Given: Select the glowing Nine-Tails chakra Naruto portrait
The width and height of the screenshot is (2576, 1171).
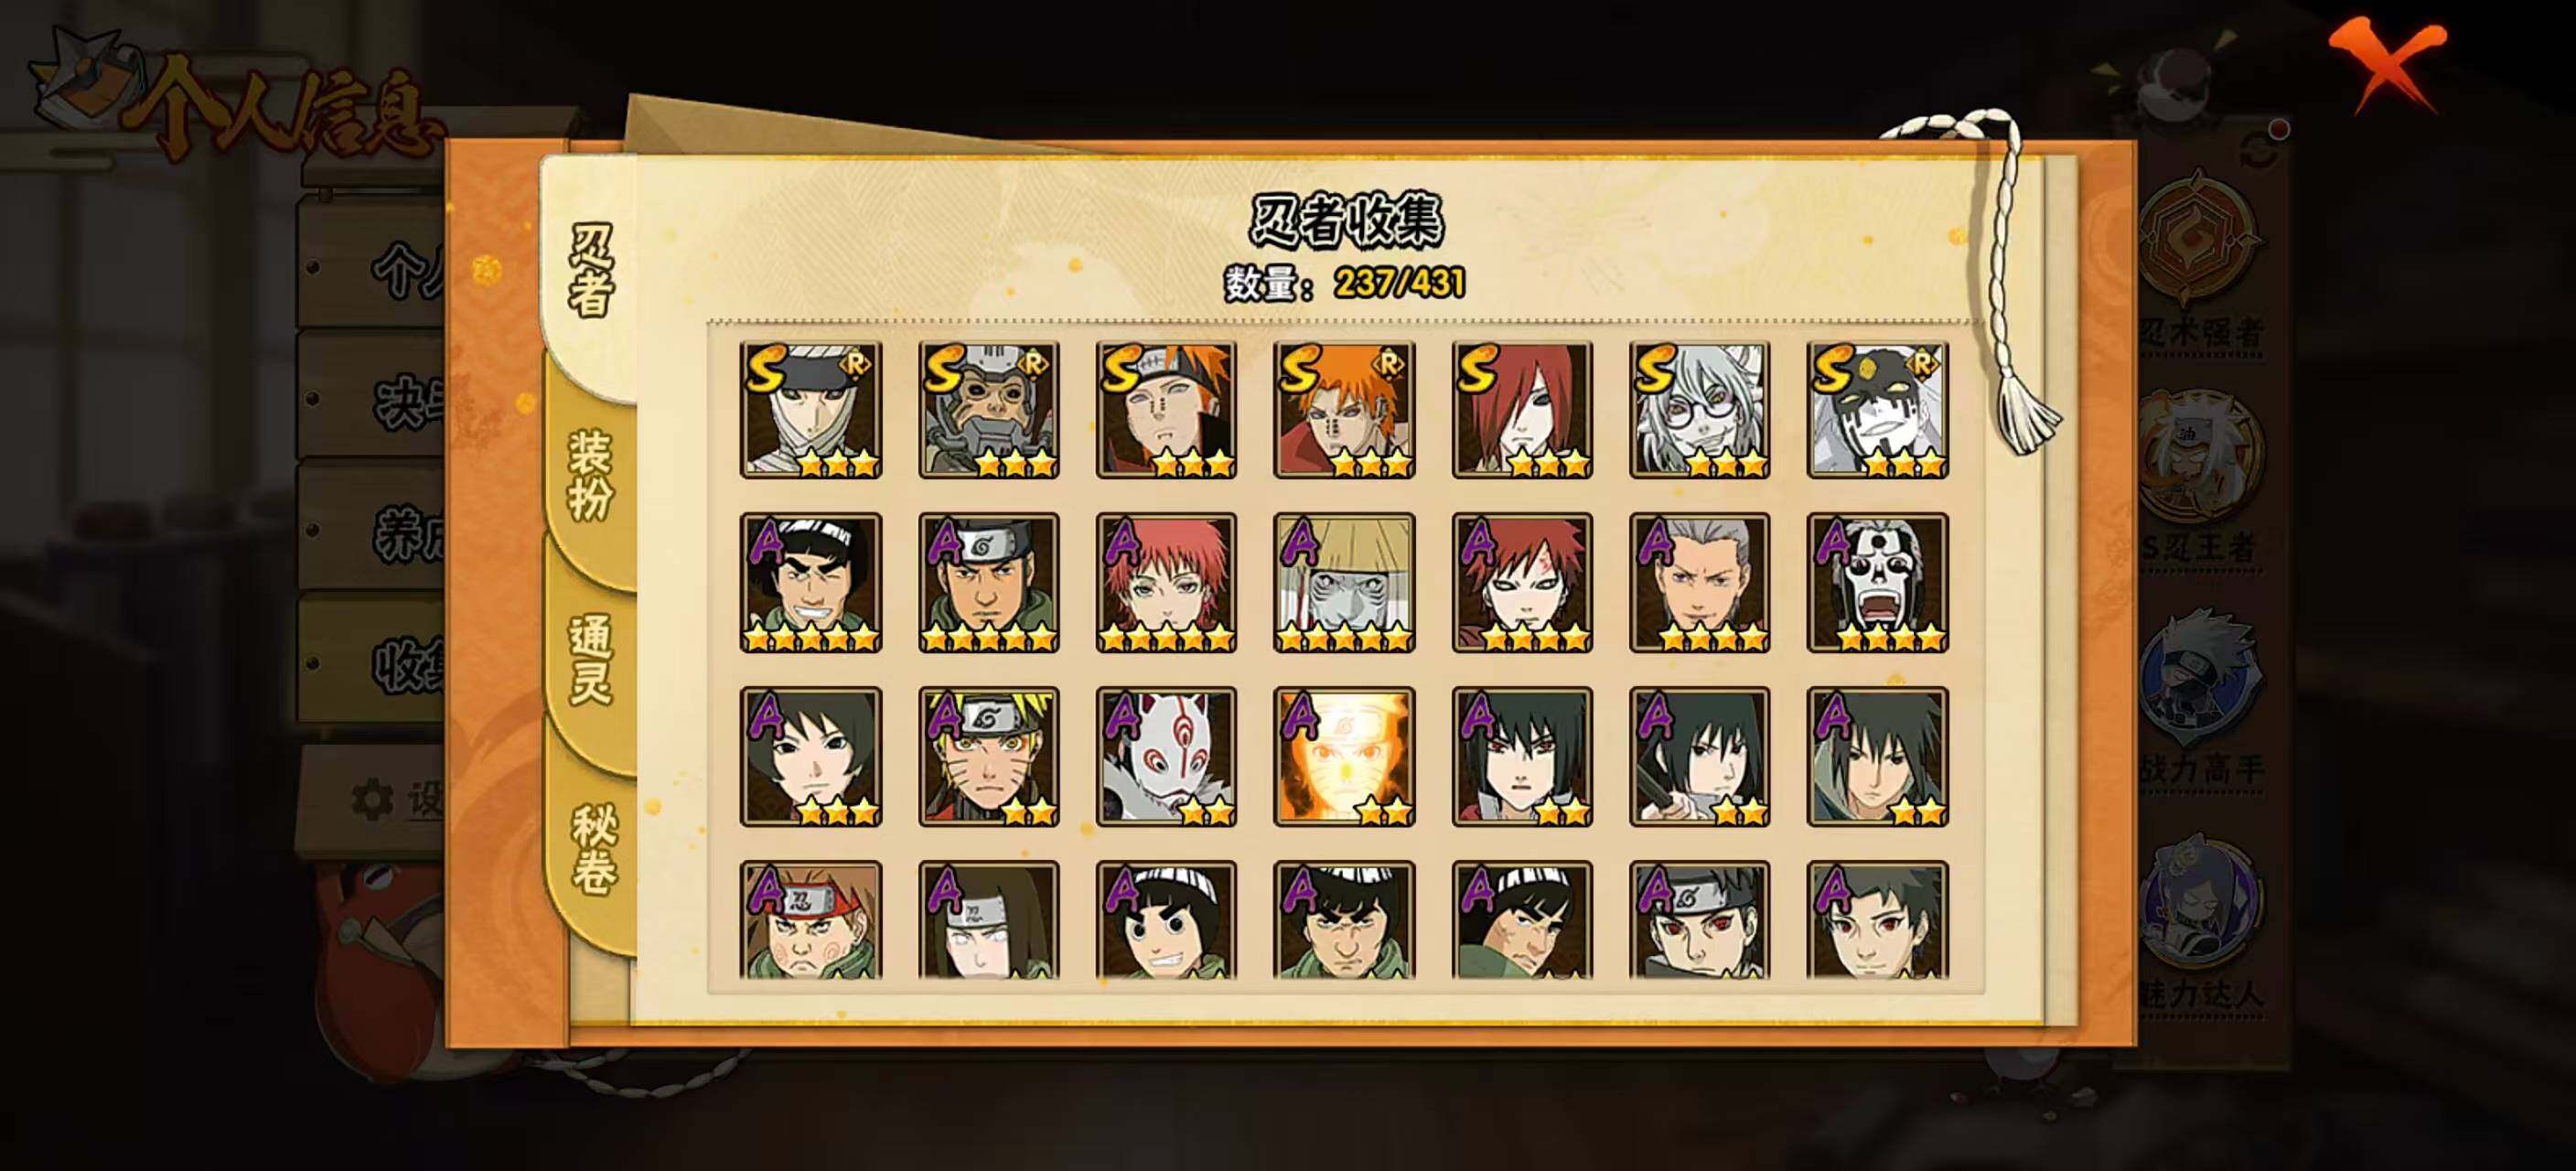Looking at the screenshot, I should (1344, 757).
